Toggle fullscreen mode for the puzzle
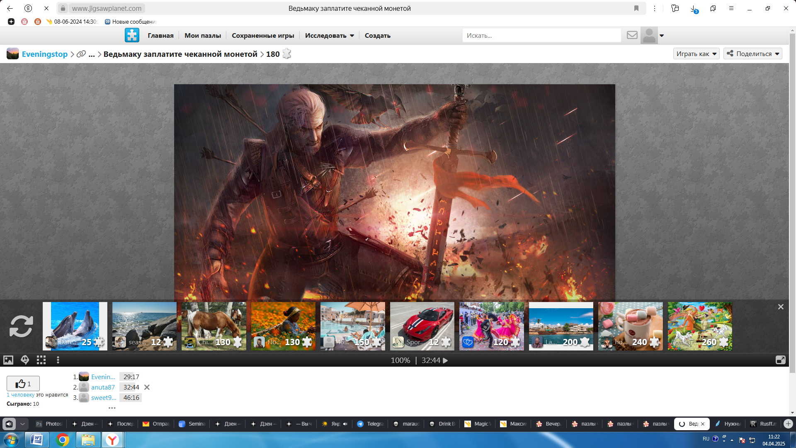This screenshot has width=796, height=448. point(780,360)
